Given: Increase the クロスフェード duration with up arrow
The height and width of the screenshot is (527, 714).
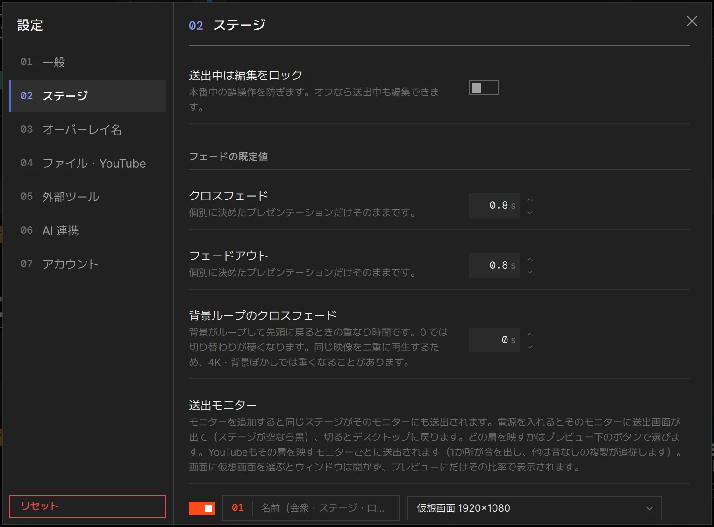Looking at the screenshot, I should point(530,199).
